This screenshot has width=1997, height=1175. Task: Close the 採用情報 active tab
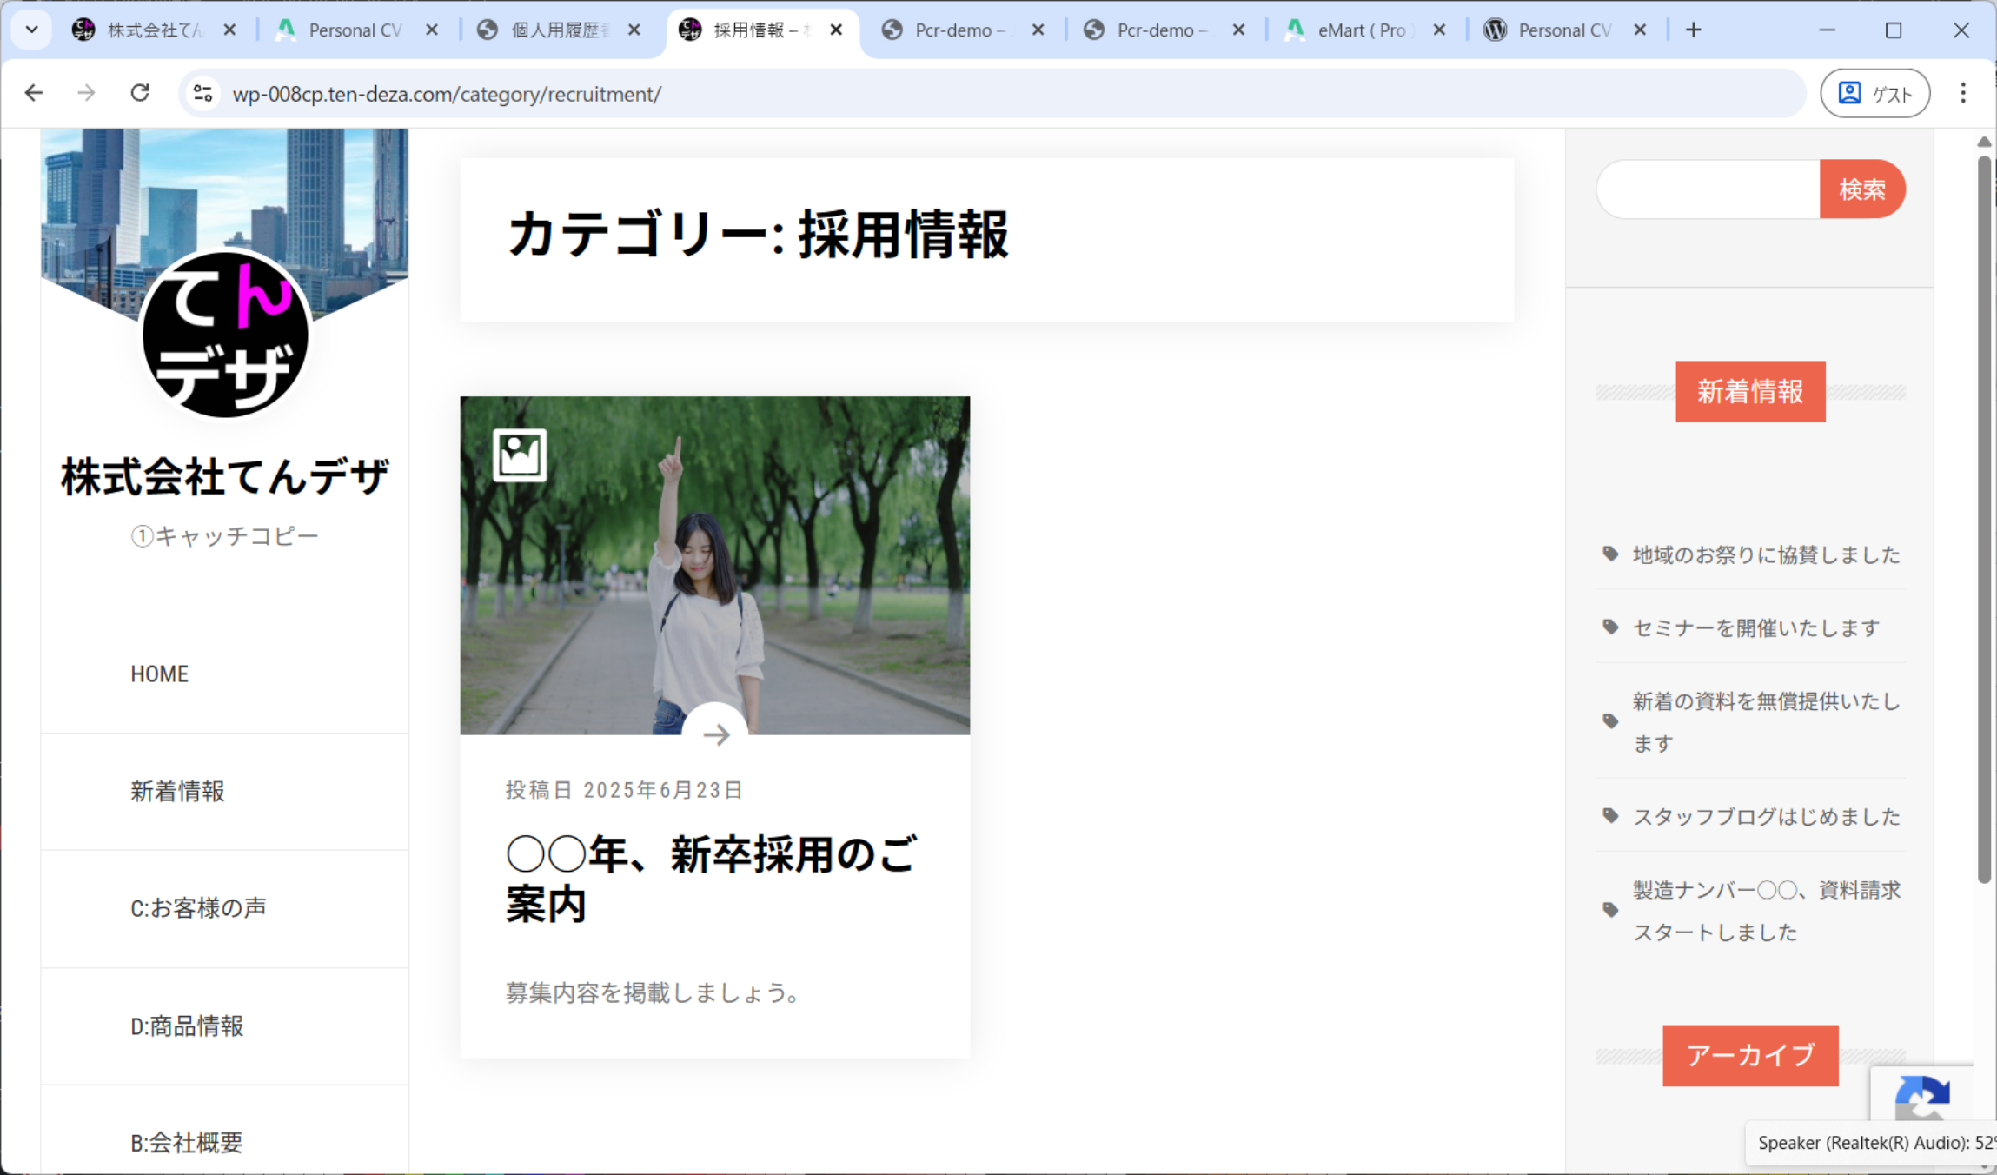tap(836, 30)
